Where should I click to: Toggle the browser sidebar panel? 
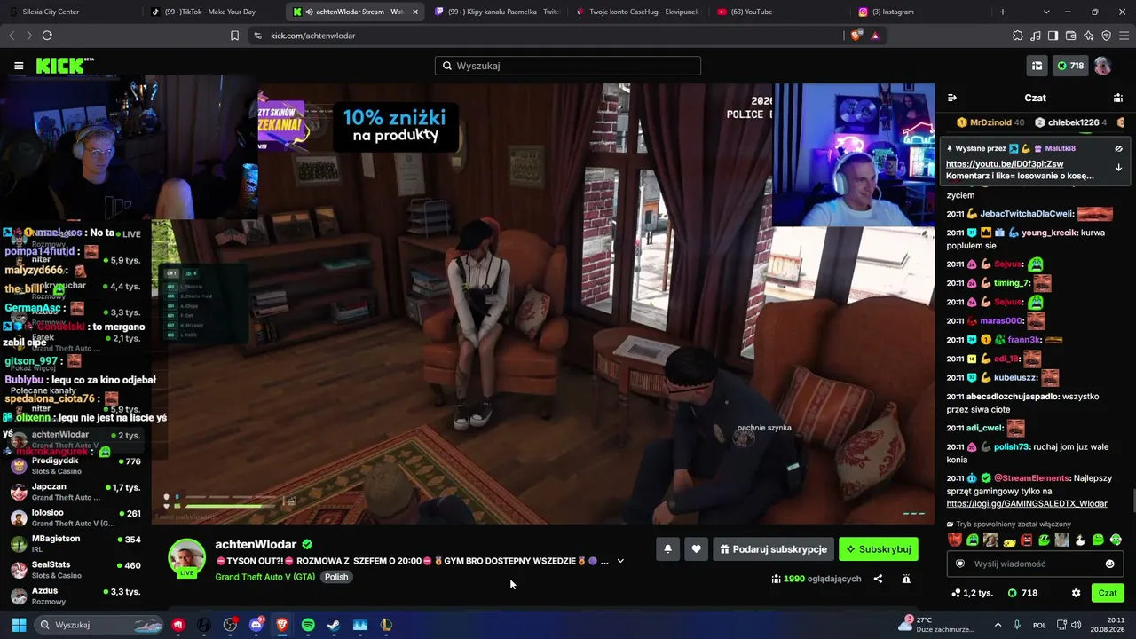click(x=1053, y=35)
